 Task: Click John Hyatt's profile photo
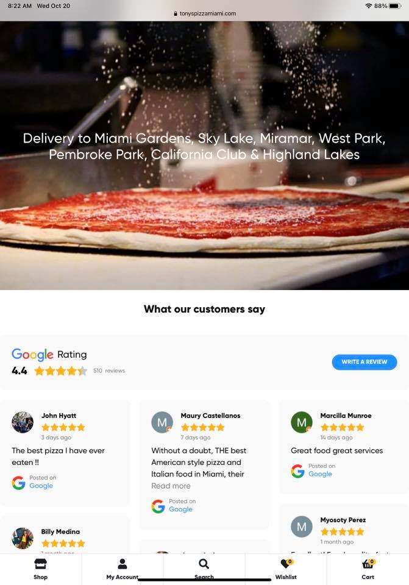(23, 422)
